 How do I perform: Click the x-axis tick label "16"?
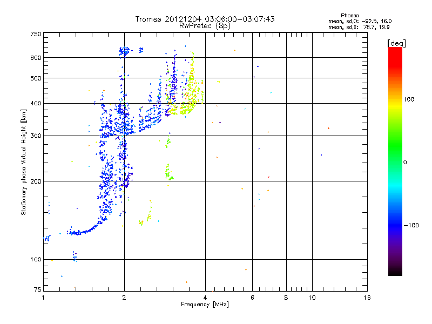pyautogui.click(x=367, y=298)
